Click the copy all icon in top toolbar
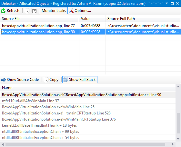This screenshot has width=181, height=147. coord(34,11)
